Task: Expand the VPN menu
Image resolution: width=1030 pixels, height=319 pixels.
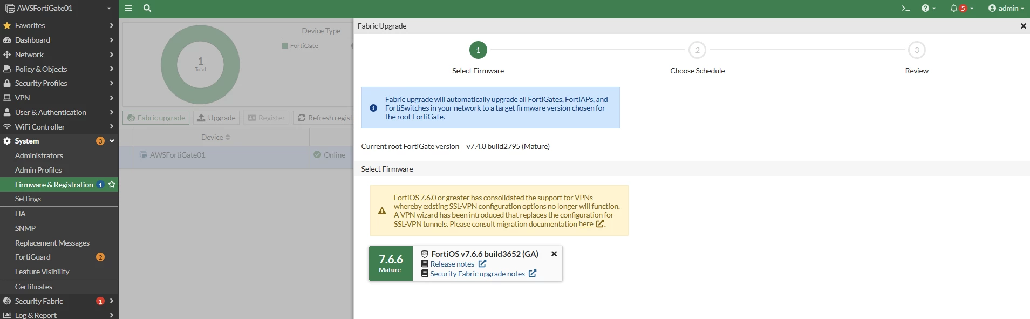Action: point(59,98)
